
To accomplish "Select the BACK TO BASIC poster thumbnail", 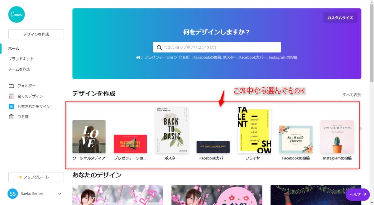I will point(172,130).
